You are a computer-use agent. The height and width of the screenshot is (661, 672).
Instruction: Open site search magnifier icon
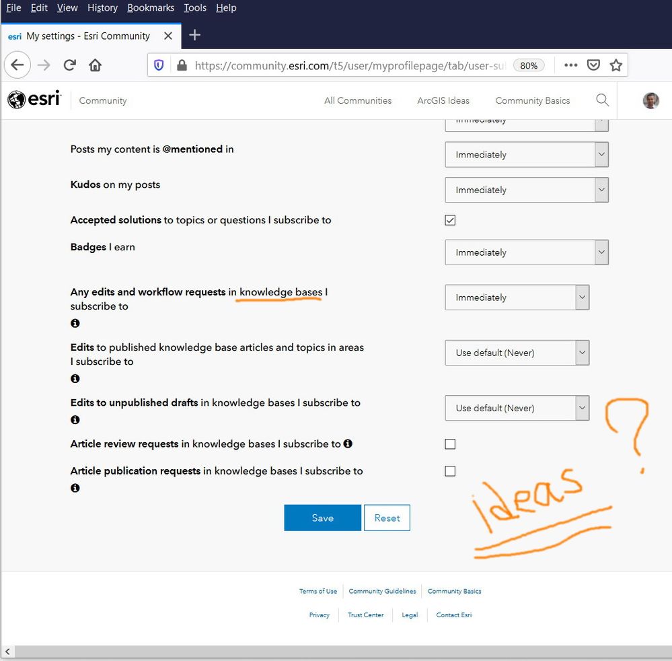602,100
